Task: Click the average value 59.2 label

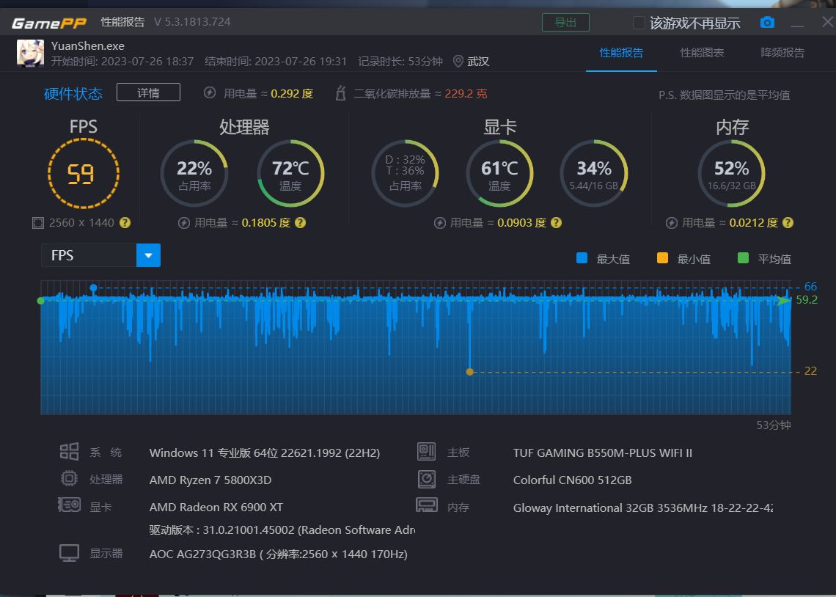Action: (x=807, y=299)
